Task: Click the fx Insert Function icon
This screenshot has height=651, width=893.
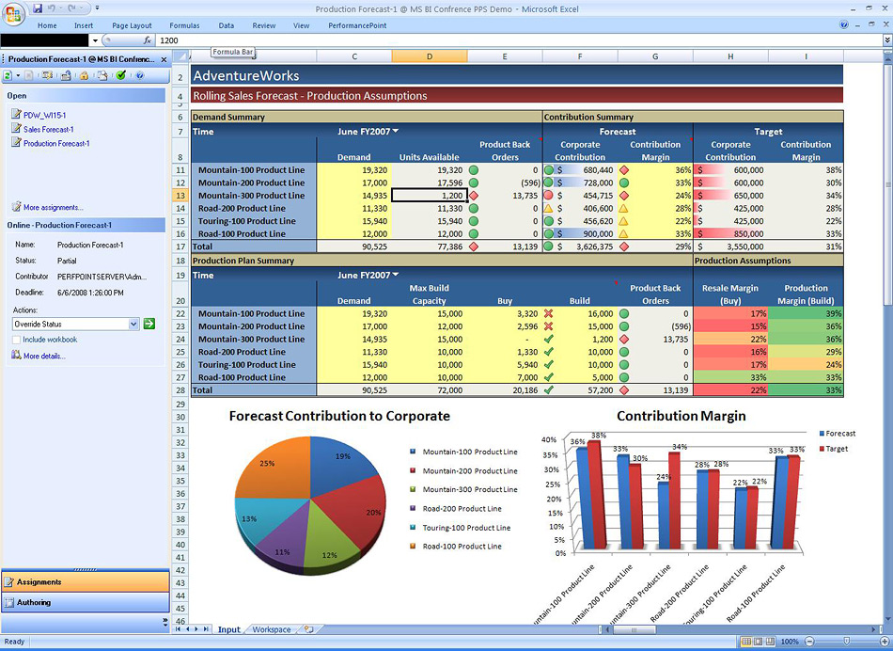Action: (x=148, y=40)
